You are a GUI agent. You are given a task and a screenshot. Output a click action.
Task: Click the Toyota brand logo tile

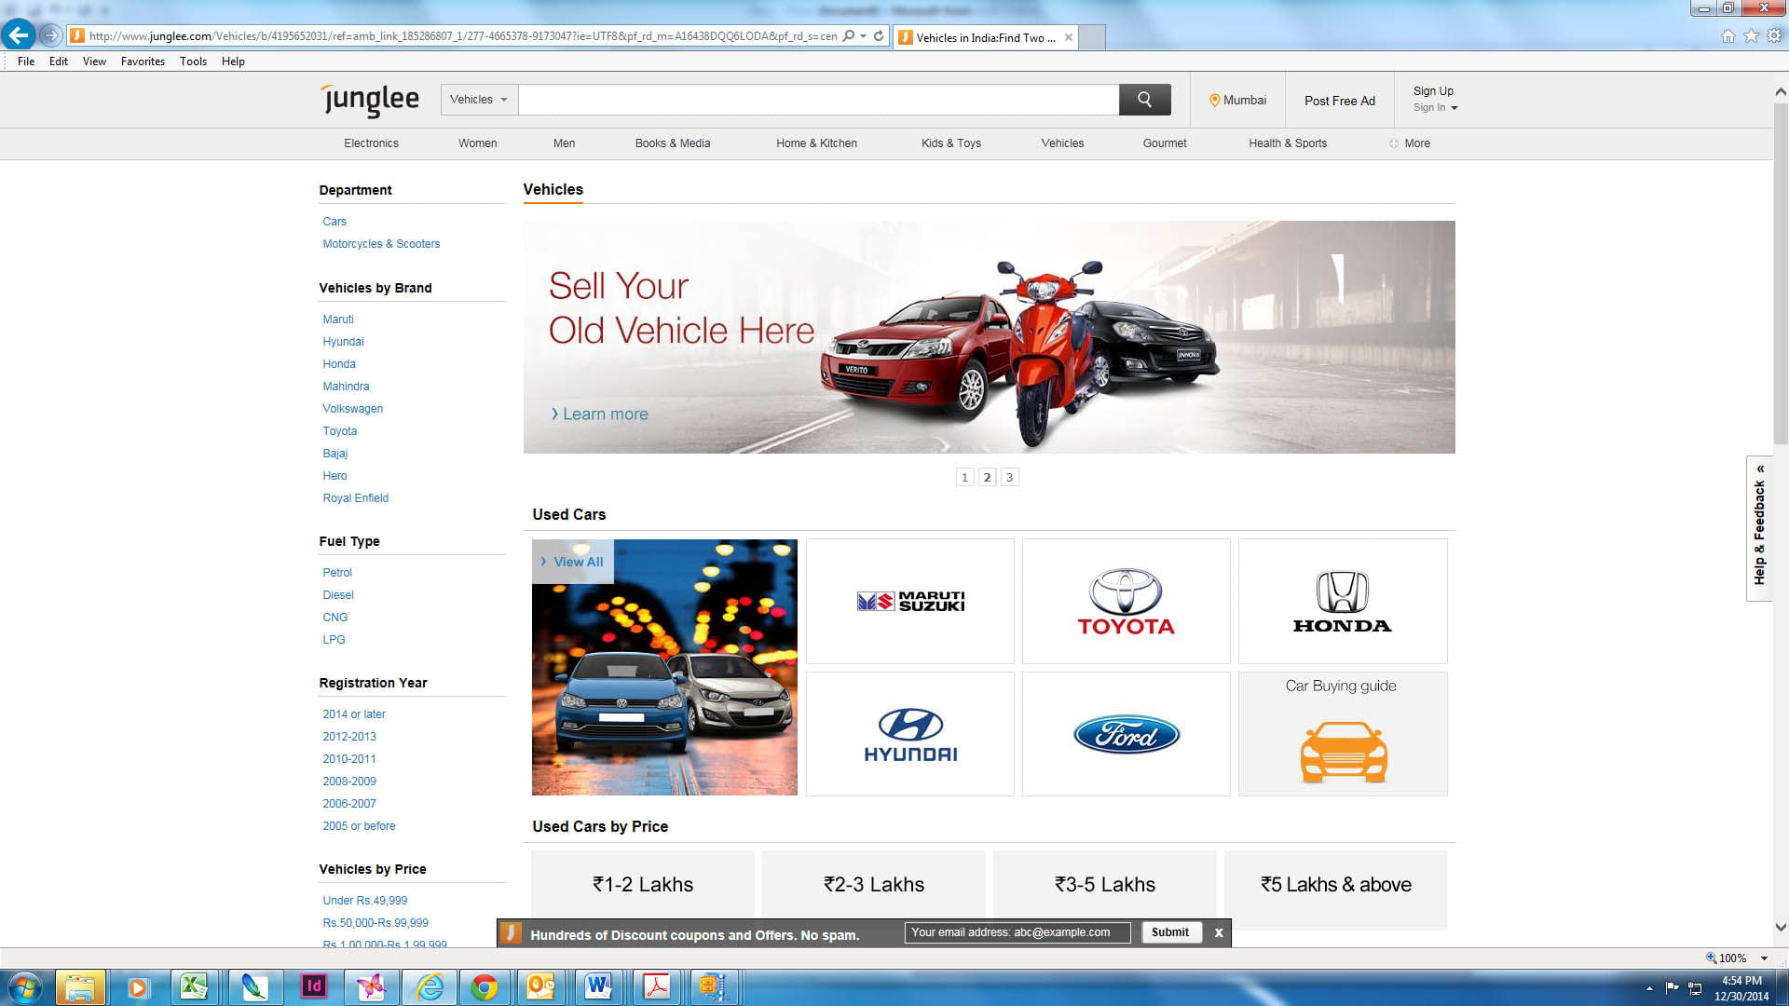point(1126,601)
